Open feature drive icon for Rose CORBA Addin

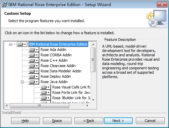(34, 55)
